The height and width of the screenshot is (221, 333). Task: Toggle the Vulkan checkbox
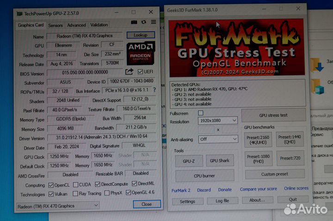coord(51,194)
